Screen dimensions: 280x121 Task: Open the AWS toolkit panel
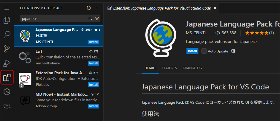pos(7,106)
